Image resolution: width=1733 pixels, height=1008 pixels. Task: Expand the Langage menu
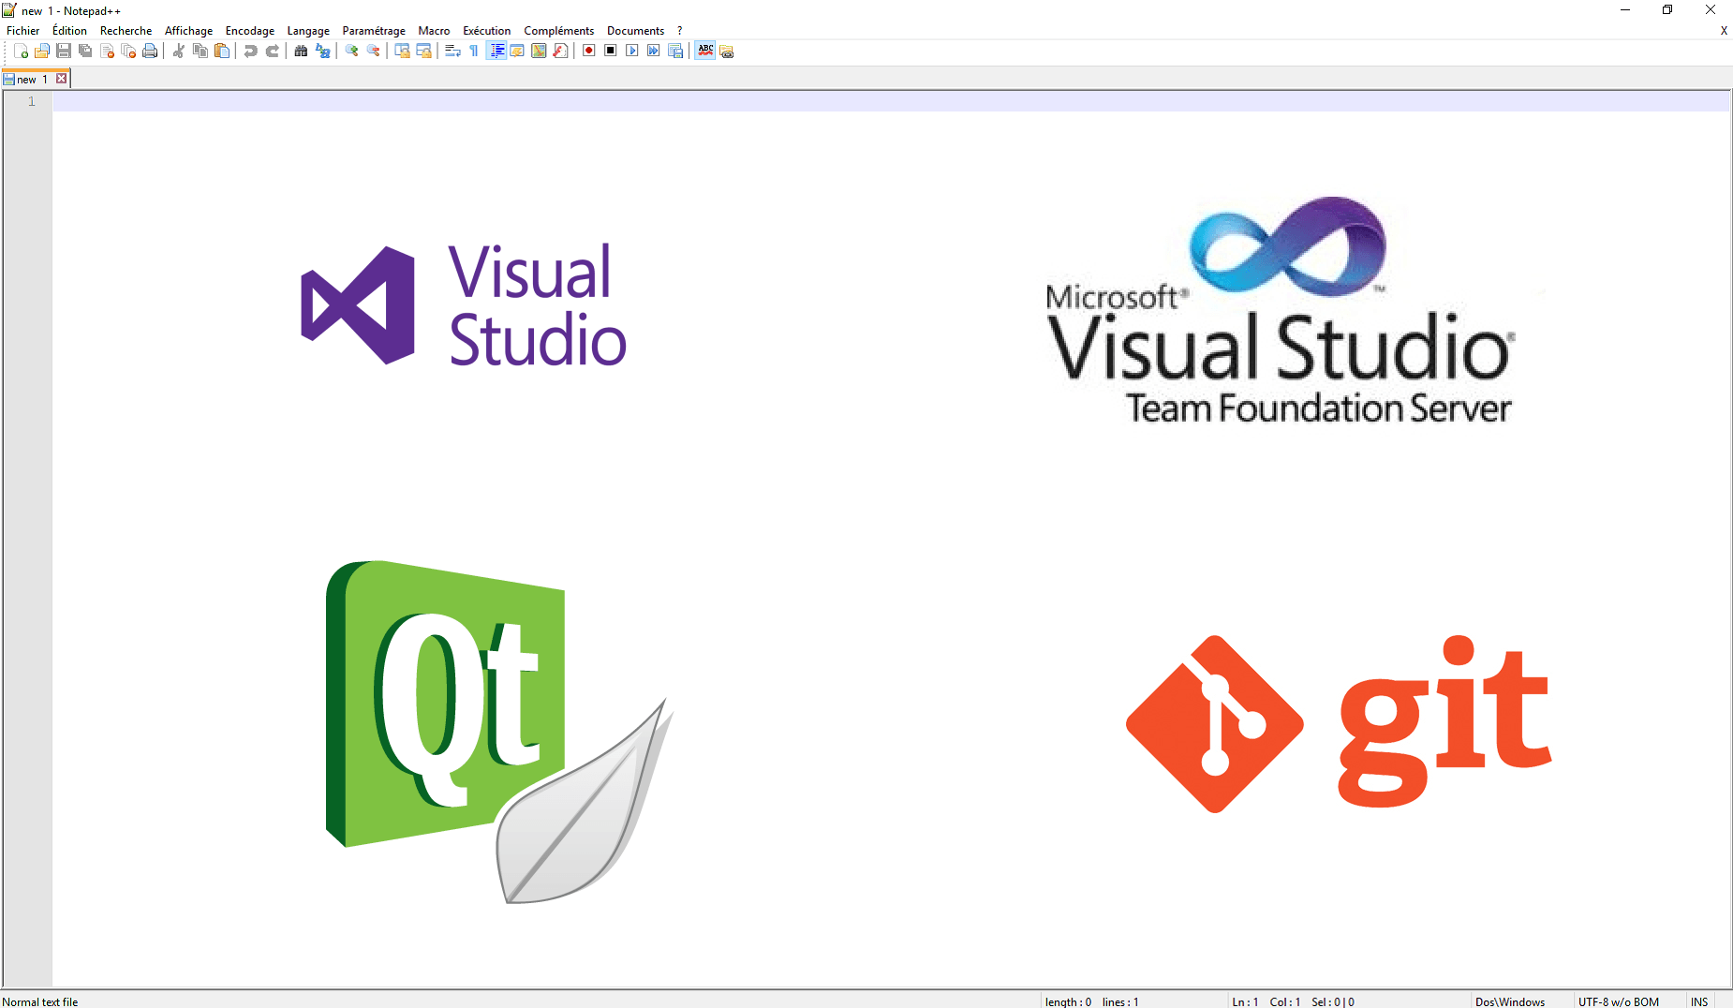click(308, 31)
